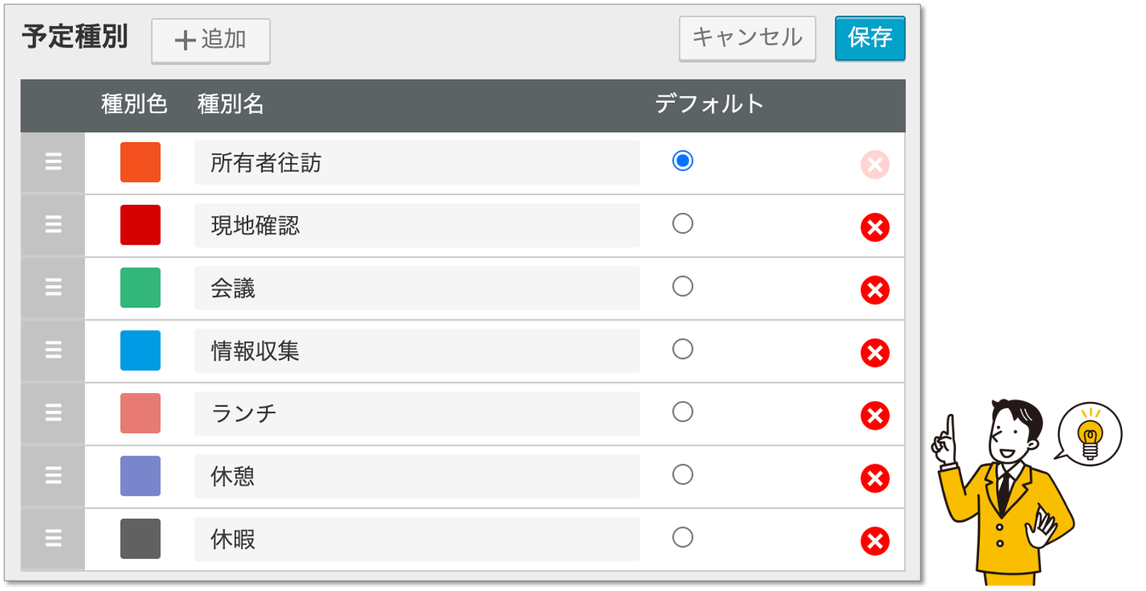Delete the 休憩 schedule type
This screenshot has width=1146, height=591.
(x=875, y=478)
